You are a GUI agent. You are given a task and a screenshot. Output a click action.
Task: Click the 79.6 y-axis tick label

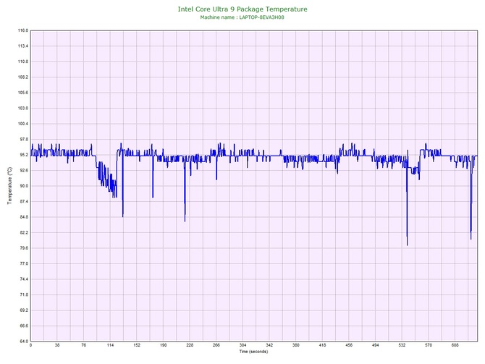(x=24, y=248)
